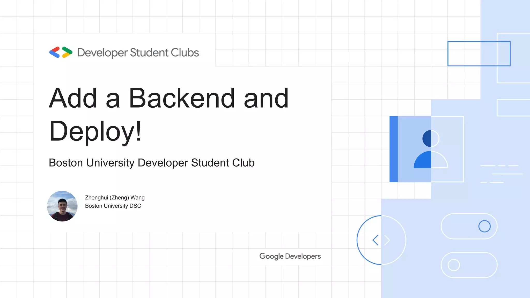Click the left angle bracket in circle
The image size is (530, 298).
tap(376, 240)
